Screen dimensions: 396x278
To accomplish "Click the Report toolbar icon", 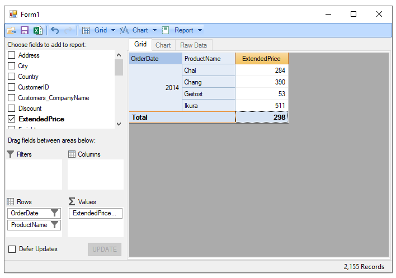I will 166,30.
